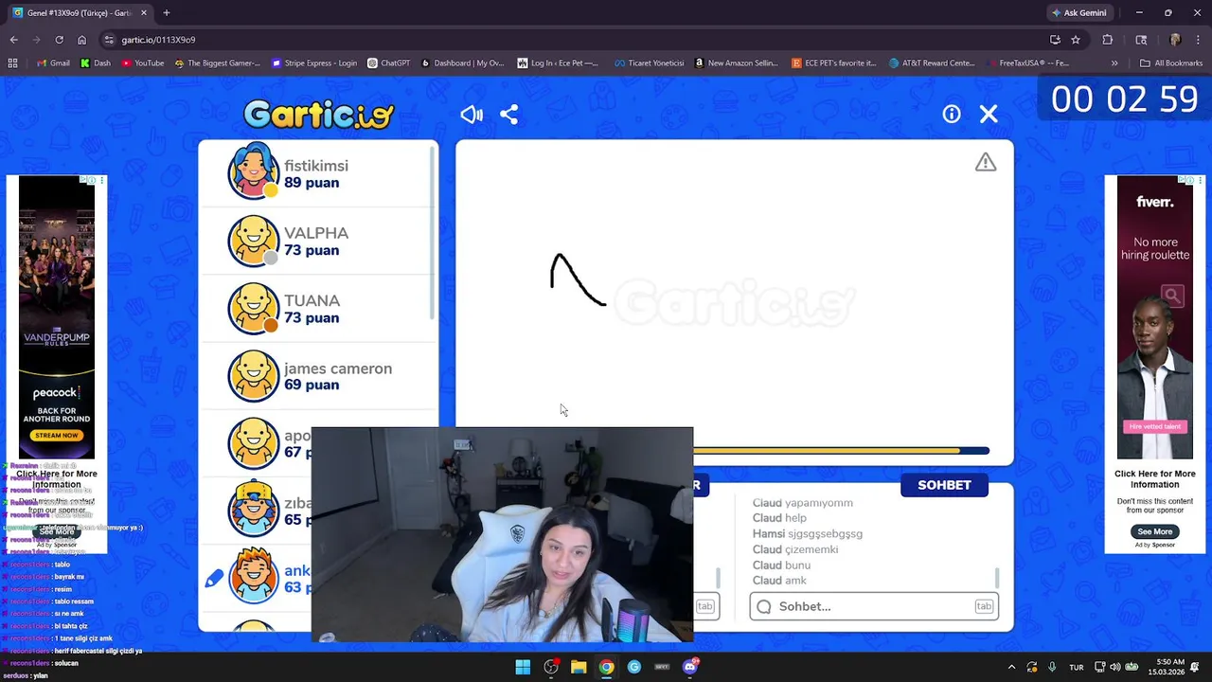This screenshot has height=682, width=1212.
Task: Open the Vanderpump Rules ad image
Action: tap(57, 317)
